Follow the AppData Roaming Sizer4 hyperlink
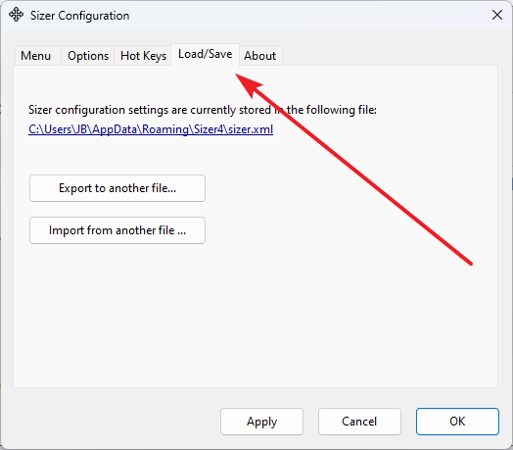 [151, 129]
